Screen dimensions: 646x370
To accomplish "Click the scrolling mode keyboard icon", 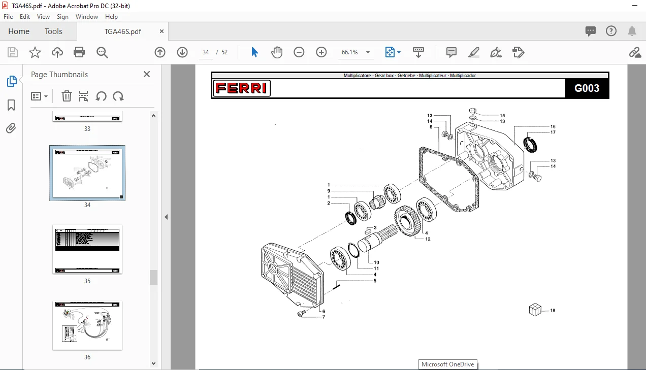I will (418, 52).
